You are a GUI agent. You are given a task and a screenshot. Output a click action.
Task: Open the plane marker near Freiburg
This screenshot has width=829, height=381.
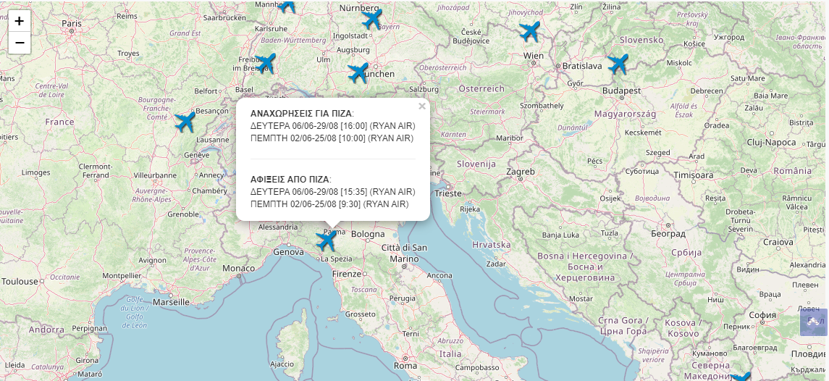coord(266,63)
